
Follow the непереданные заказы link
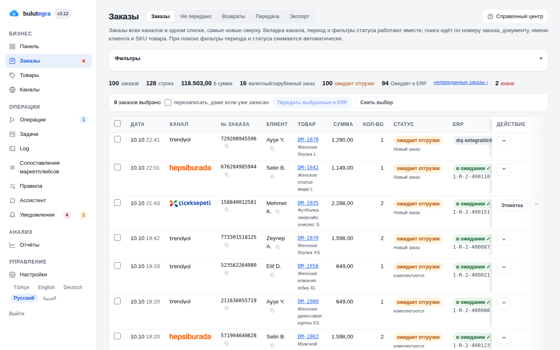461,82
